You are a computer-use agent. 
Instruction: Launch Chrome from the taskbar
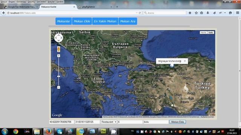[15, 132]
